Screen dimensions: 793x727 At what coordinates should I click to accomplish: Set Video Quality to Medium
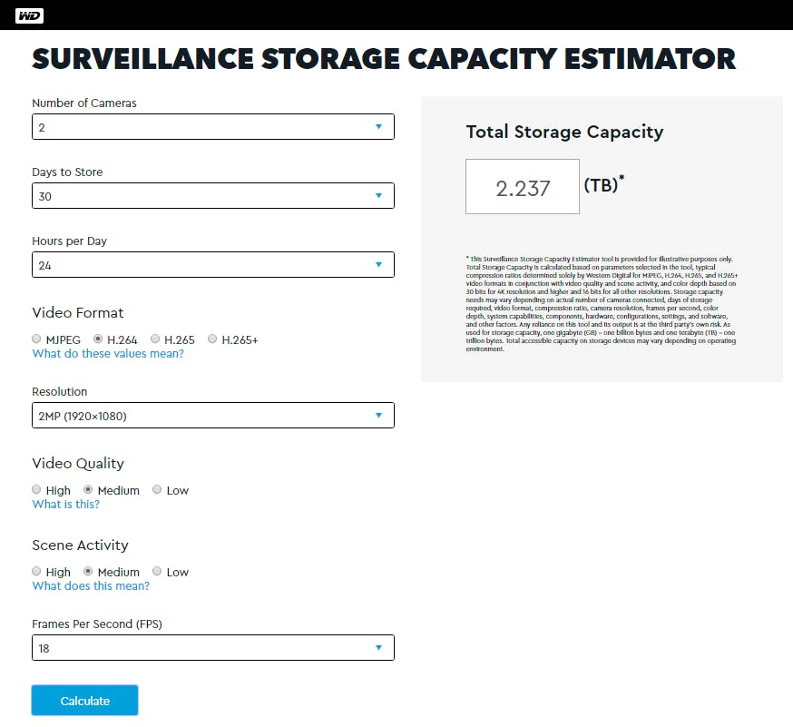[x=89, y=490]
